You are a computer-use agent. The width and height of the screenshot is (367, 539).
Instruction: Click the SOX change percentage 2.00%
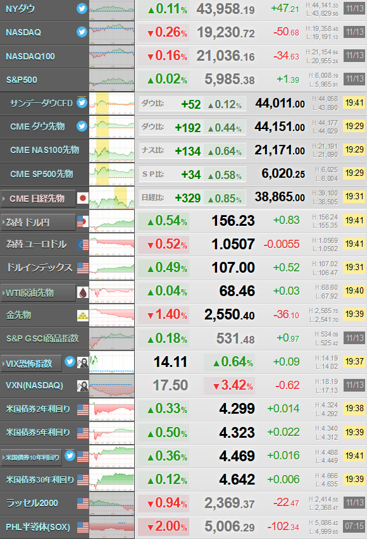[x=167, y=526]
